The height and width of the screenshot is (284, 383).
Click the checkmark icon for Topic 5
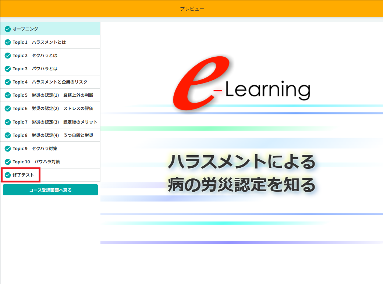[8, 95]
